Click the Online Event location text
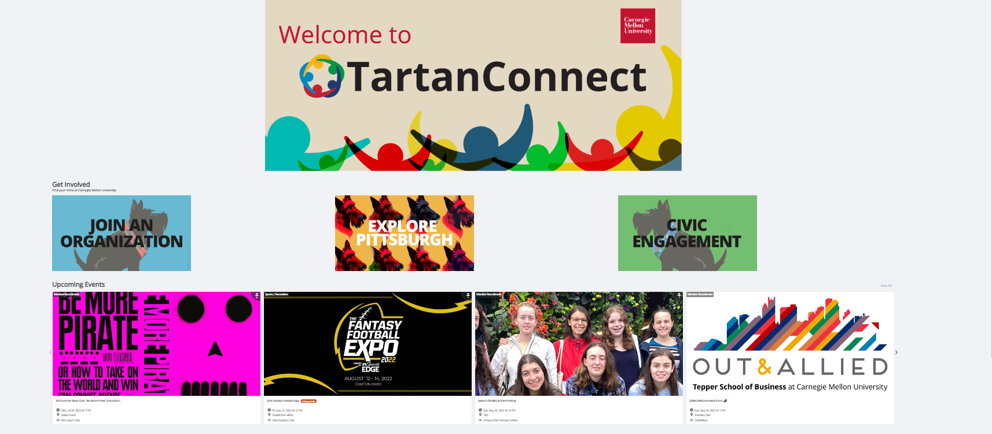 (x=68, y=415)
